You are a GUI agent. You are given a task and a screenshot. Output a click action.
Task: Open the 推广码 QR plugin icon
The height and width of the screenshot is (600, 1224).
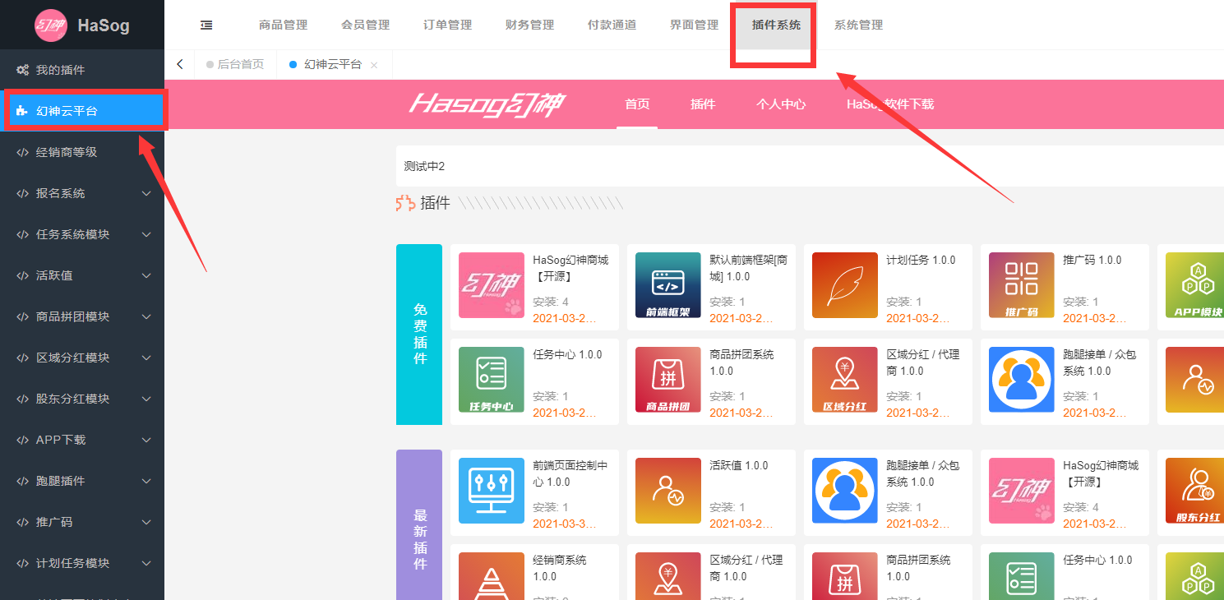coord(1022,285)
